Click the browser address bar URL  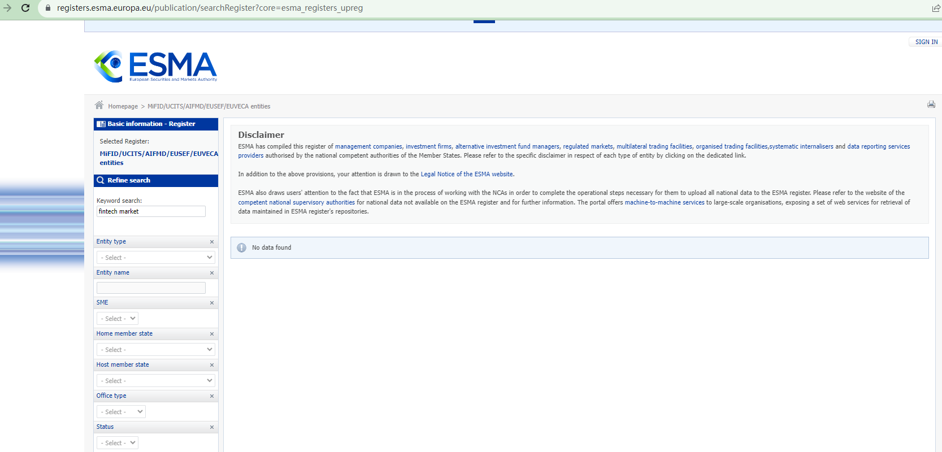click(x=210, y=8)
